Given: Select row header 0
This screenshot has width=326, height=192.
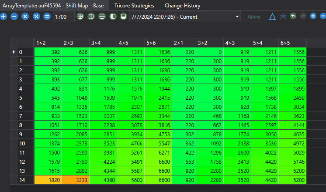Looking at the screenshot, I should pyautogui.click(x=26, y=52).
